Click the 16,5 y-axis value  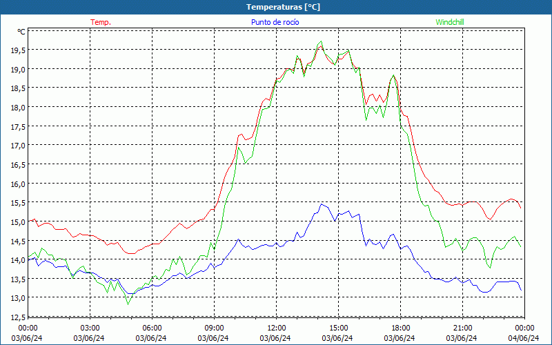pos(18,165)
